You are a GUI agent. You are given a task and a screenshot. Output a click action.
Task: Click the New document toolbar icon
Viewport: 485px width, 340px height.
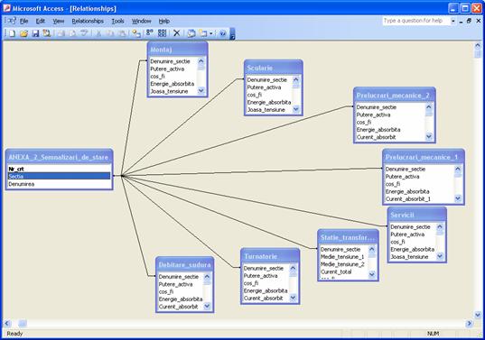pyautogui.click(x=13, y=33)
